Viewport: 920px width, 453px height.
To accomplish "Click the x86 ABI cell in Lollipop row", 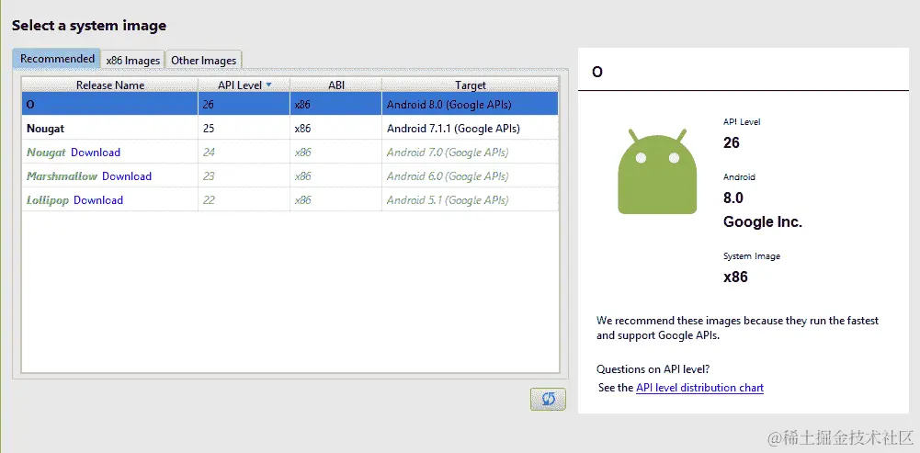I will tap(336, 200).
